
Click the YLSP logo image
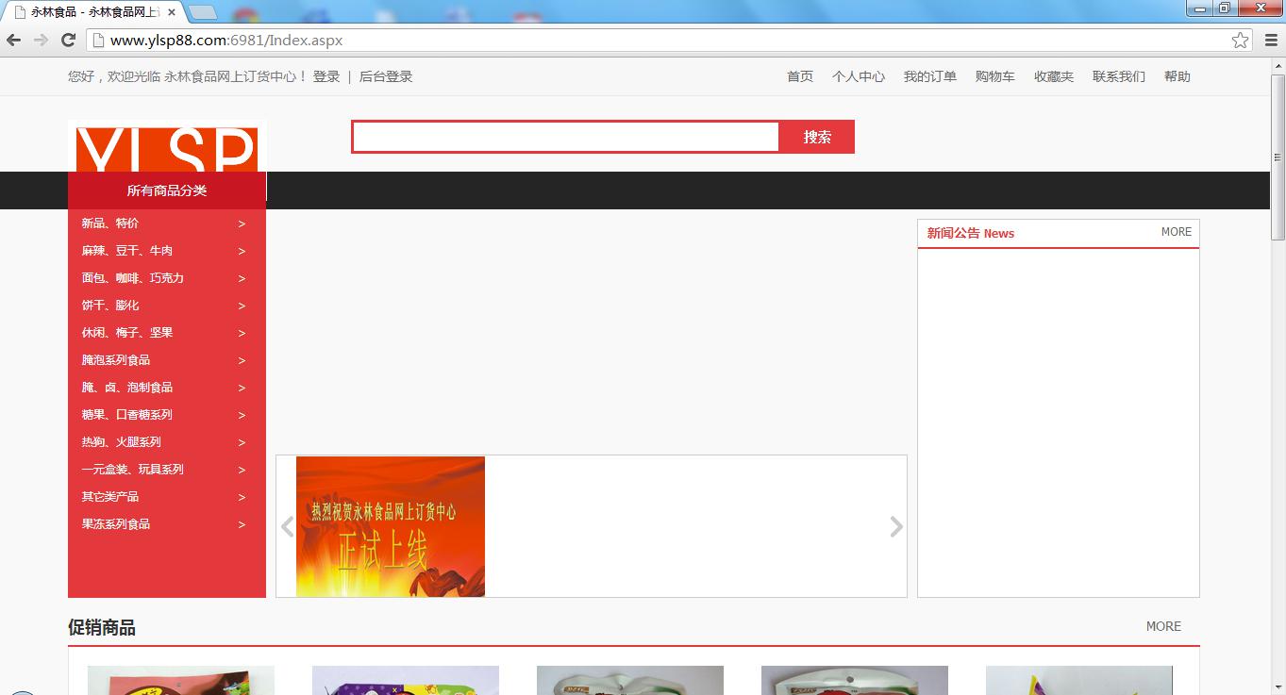166,150
